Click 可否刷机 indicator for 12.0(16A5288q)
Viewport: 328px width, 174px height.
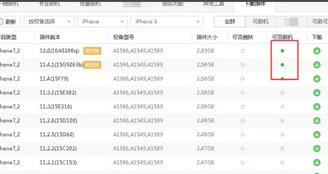coord(282,51)
